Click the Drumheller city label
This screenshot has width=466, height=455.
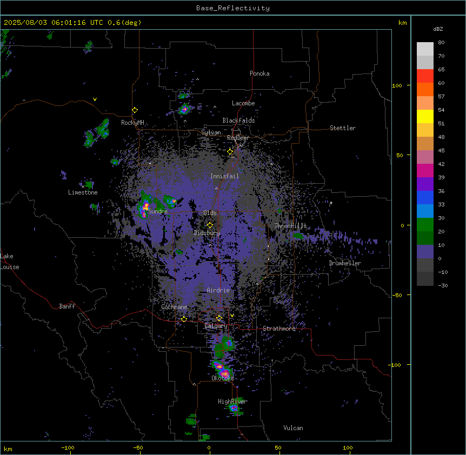[x=345, y=263]
